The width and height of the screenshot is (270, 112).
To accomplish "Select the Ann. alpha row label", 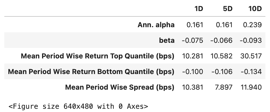I will pyautogui.click(x=156, y=25).
